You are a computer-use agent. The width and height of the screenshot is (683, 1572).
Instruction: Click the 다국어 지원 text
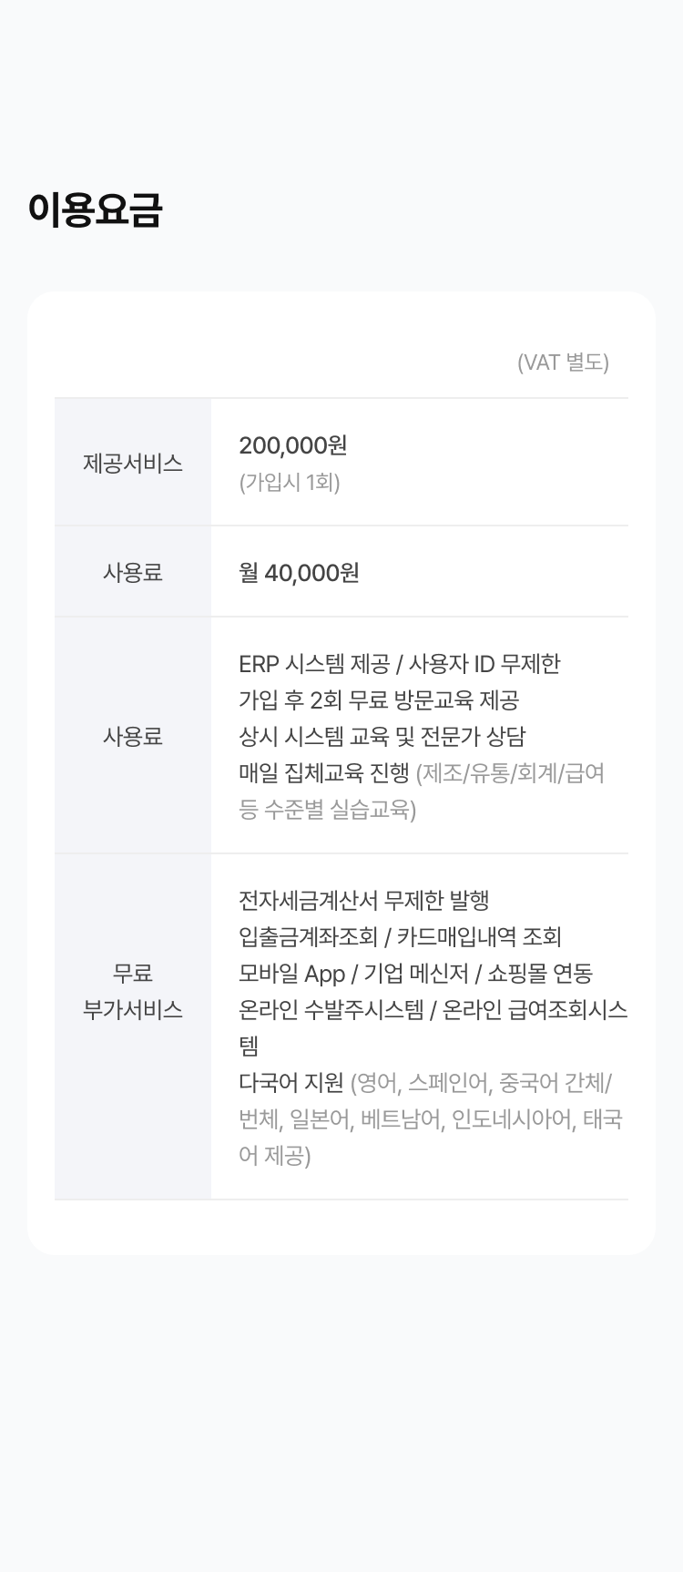pyautogui.click(x=291, y=1083)
